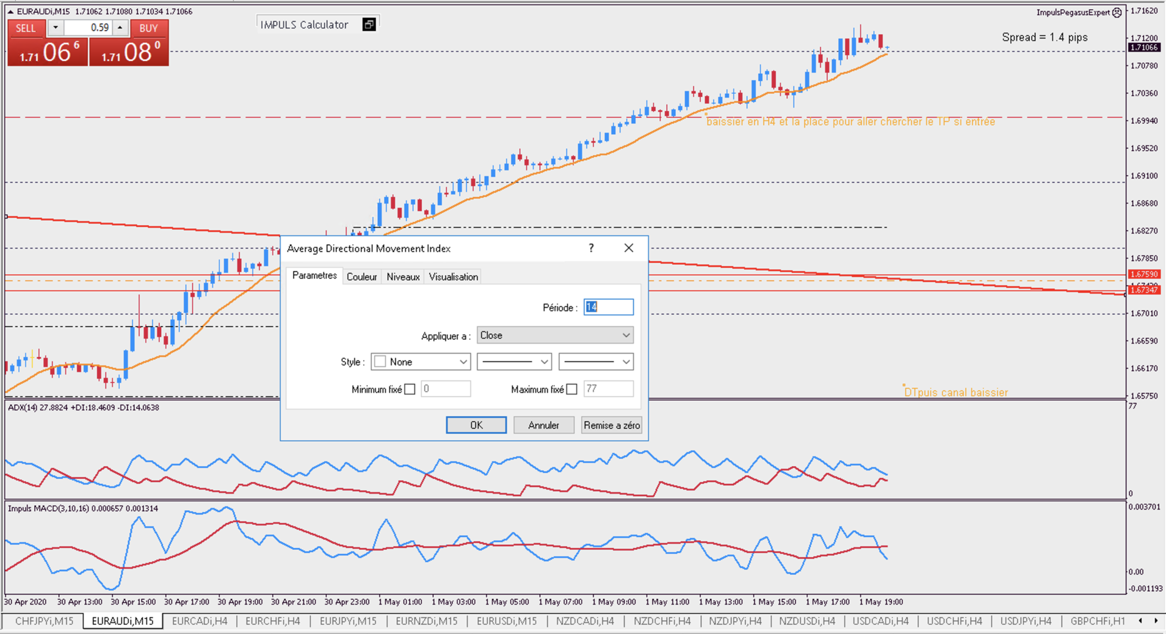Click the Période input field
The width and height of the screenshot is (1166, 634).
pos(608,308)
